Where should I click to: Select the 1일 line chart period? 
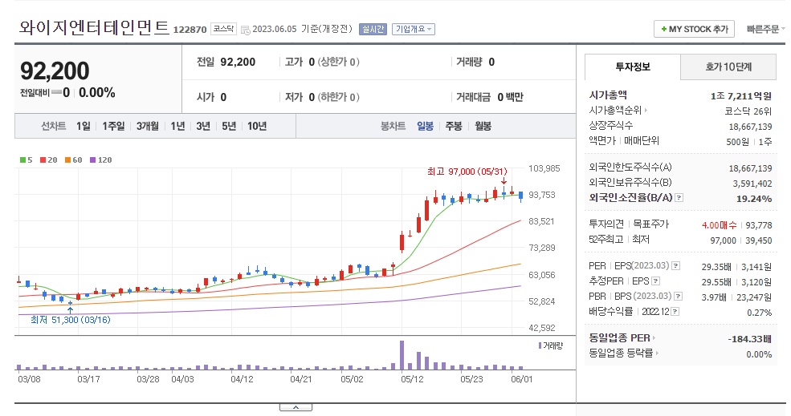tap(84, 126)
